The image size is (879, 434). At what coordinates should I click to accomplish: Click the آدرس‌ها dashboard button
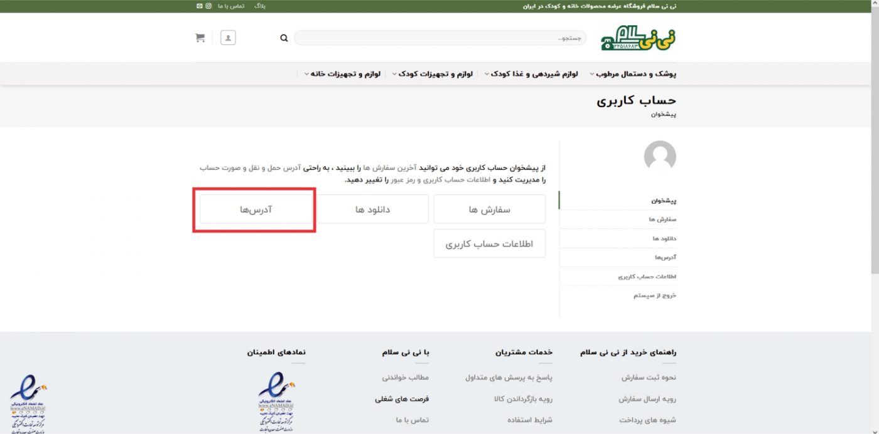pos(256,209)
